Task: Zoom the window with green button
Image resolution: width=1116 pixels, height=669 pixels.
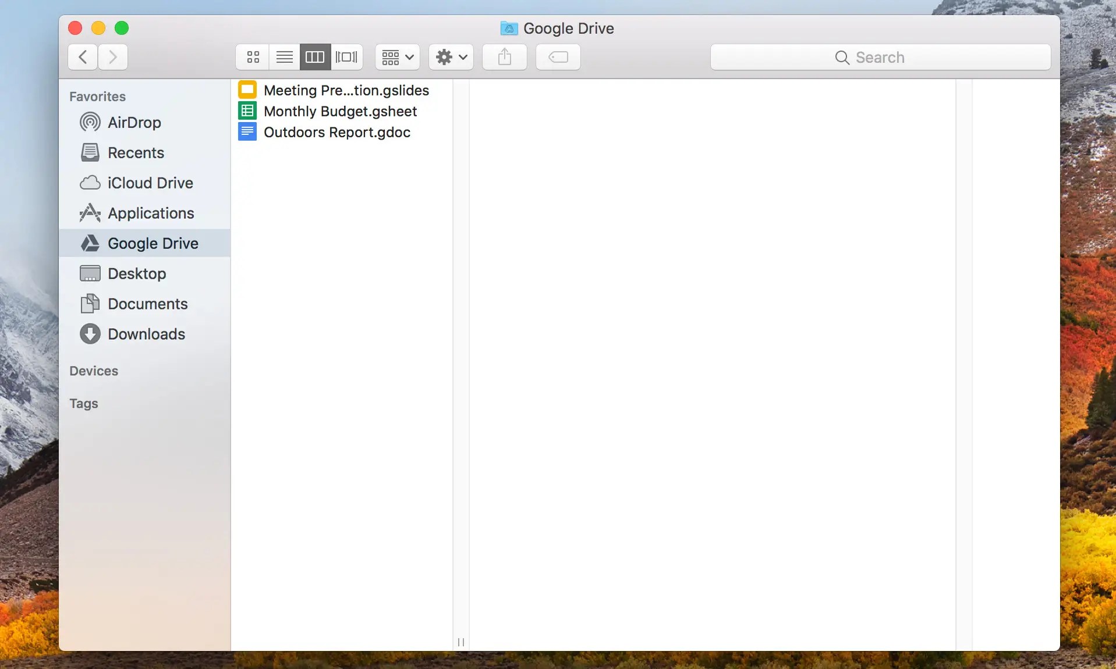Action: [122, 28]
